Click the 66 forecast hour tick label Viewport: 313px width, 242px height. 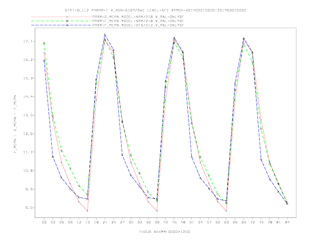click(x=235, y=222)
